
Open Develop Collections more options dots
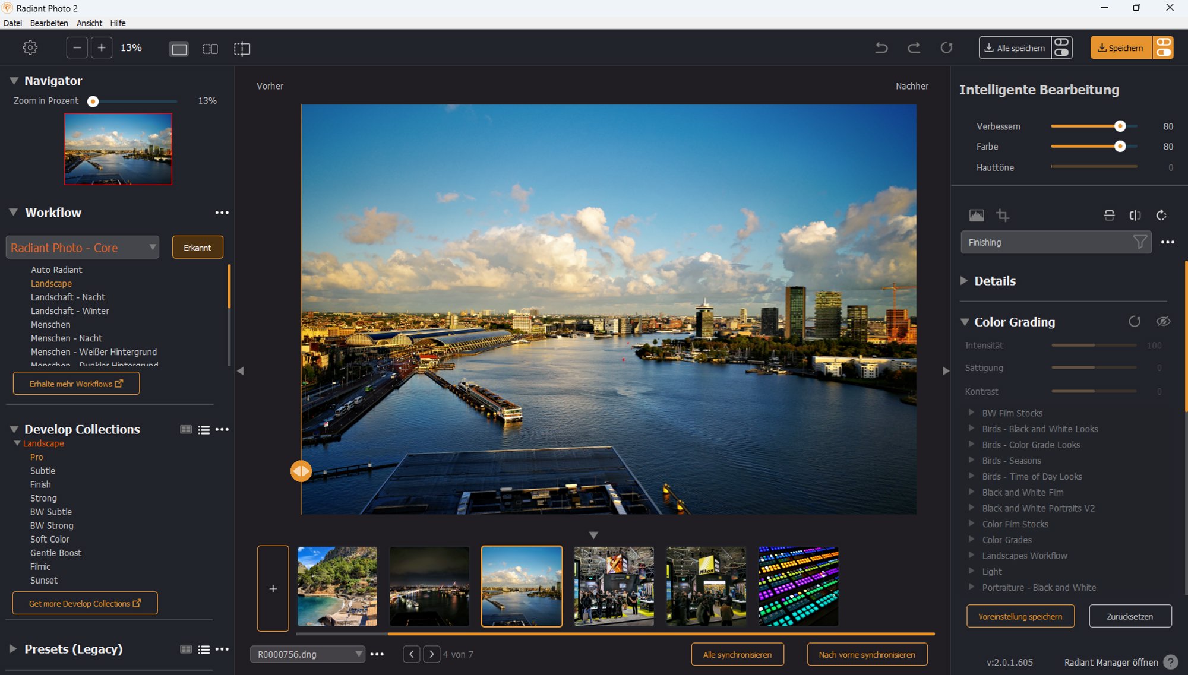[x=222, y=430]
